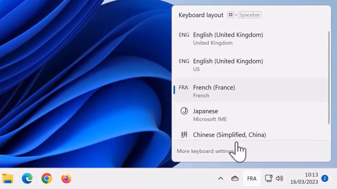
Task: Click the Japanese IME clock-style icon
Action: click(x=184, y=111)
